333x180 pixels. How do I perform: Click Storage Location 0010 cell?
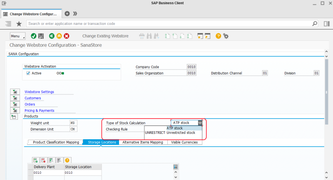pos(83,173)
